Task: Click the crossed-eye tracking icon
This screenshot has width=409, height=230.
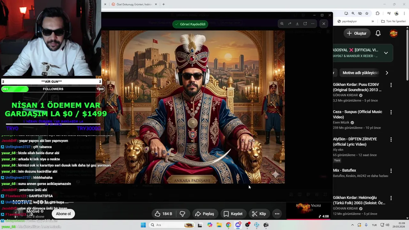Action: coord(360,13)
